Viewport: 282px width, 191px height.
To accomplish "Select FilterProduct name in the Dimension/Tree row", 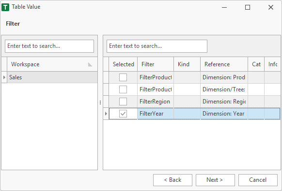I will click(156, 89).
